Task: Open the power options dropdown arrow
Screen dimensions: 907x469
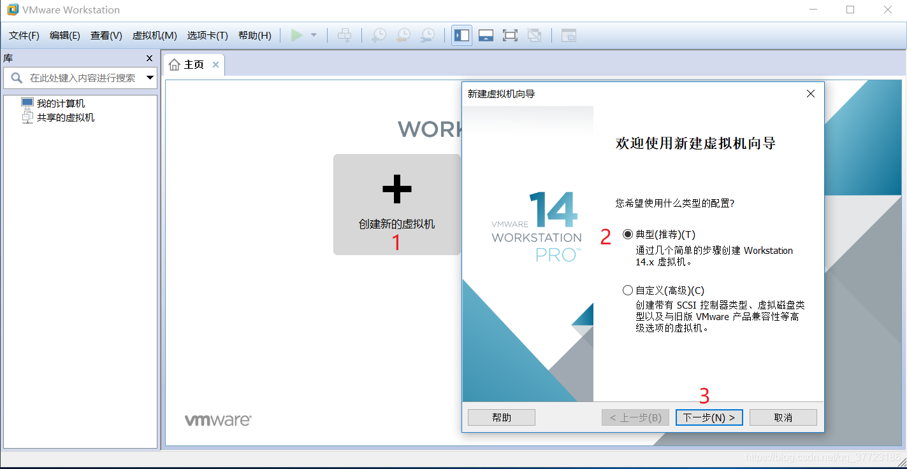Action: pyautogui.click(x=314, y=36)
